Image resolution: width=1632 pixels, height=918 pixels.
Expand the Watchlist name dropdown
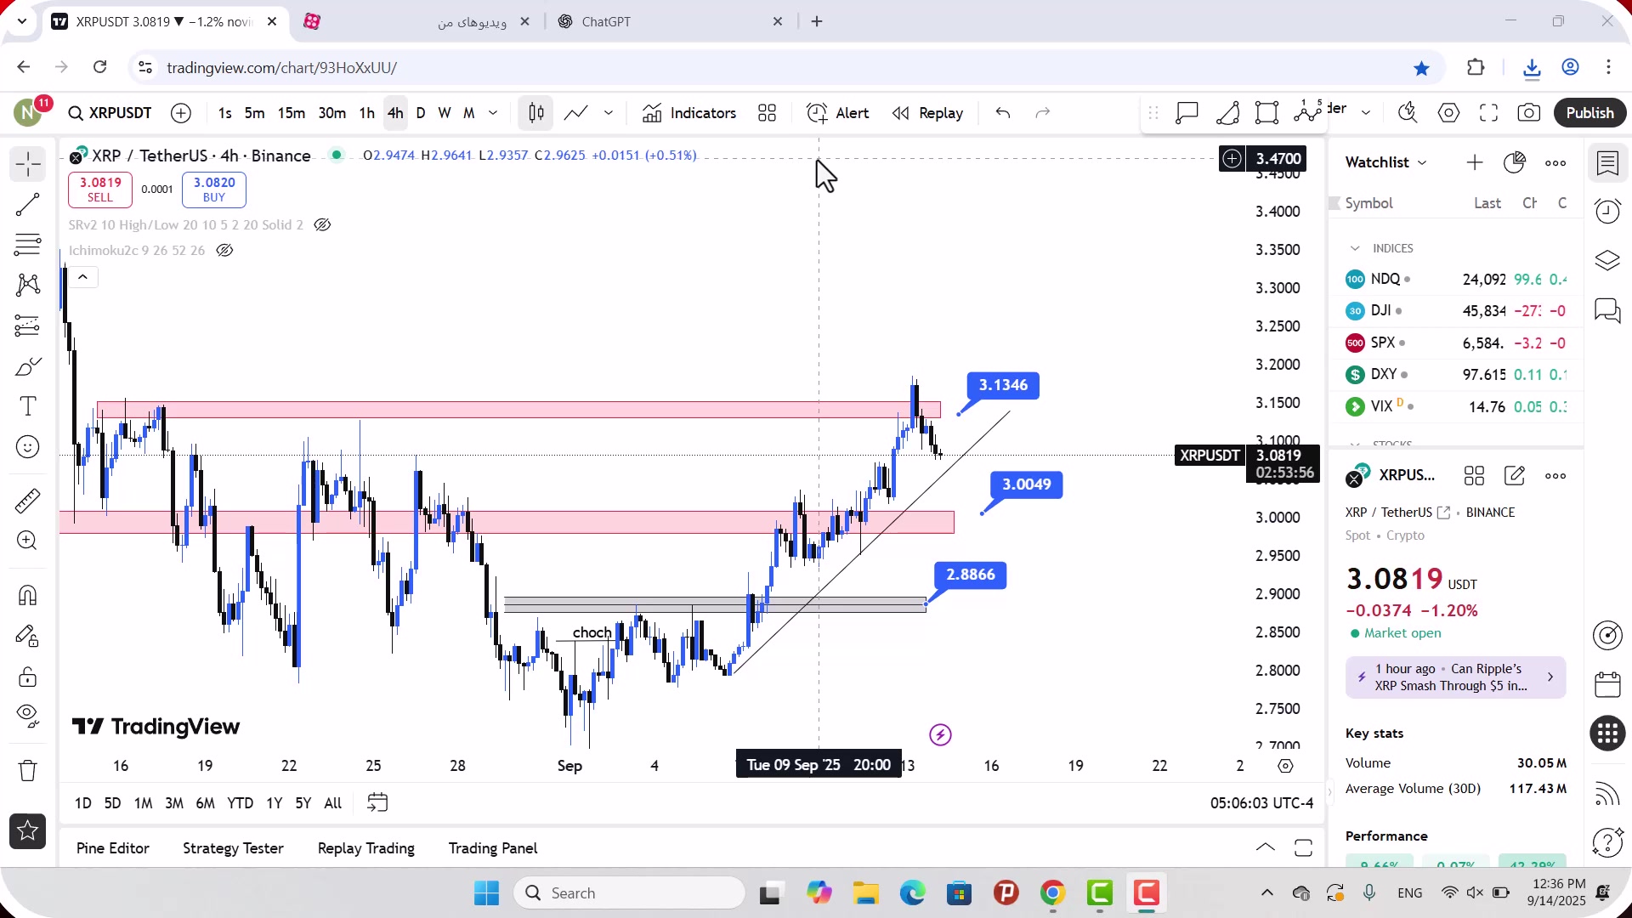click(1385, 162)
